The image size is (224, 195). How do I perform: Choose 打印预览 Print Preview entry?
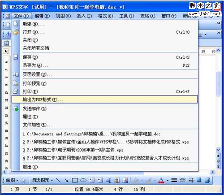(105, 83)
